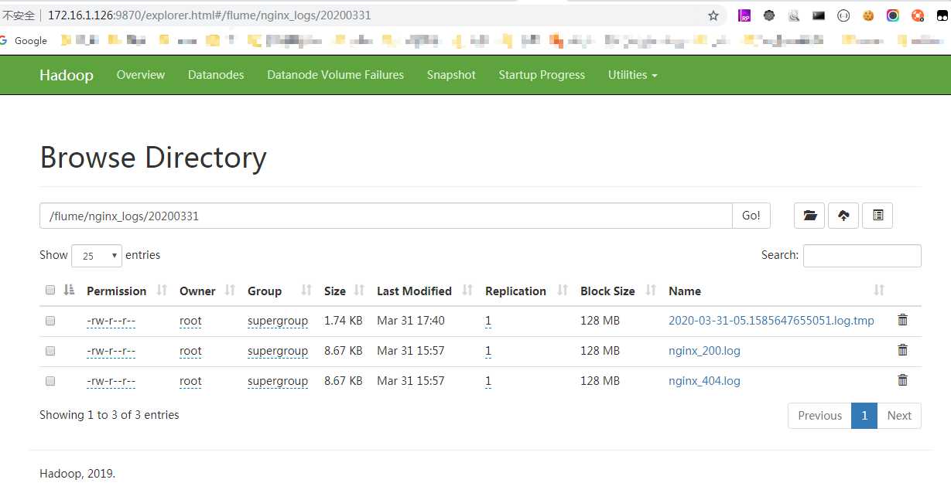Click the Hadoop brand link
The image size is (951, 500).
pyautogui.click(x=67, y=75)
